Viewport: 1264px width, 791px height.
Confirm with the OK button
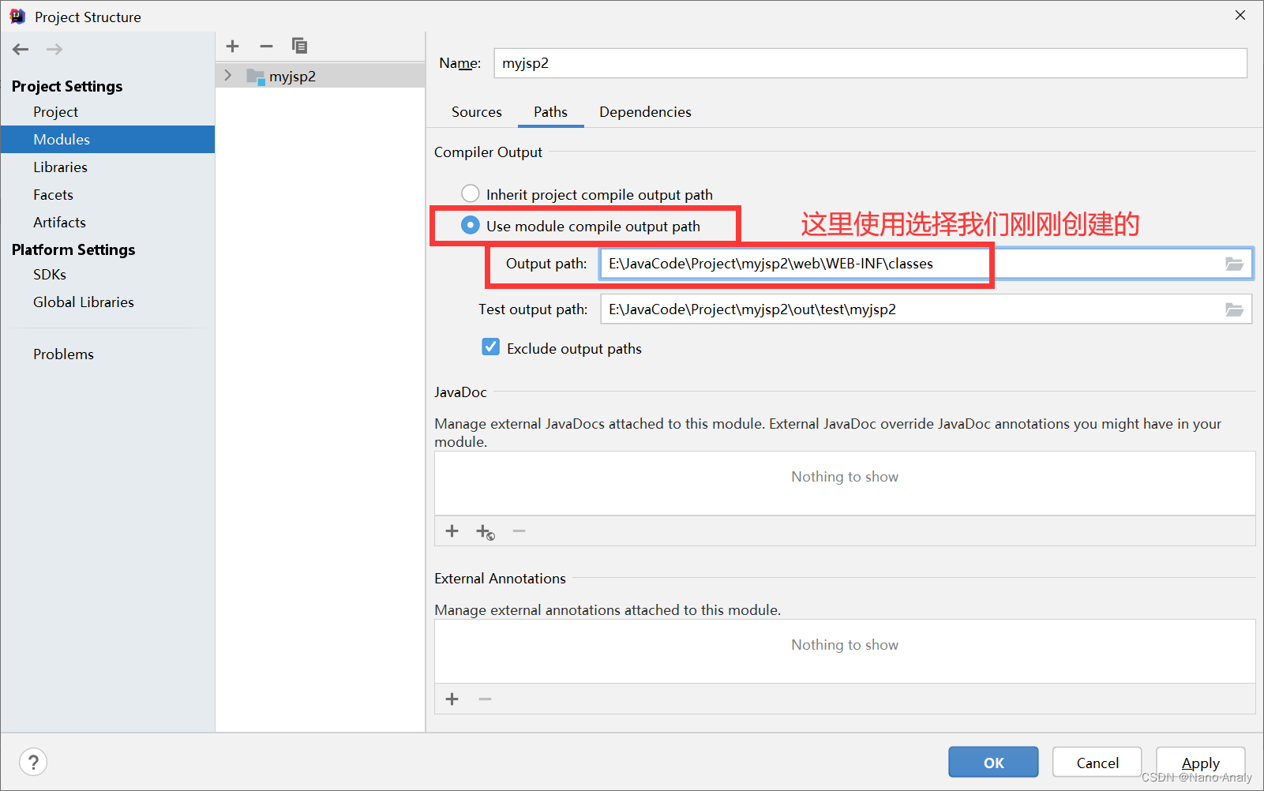tap(993, 763)
